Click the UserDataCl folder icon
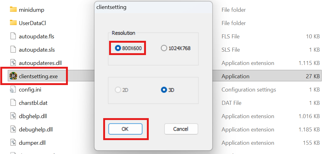This screenshot has height=154, width=326. pyautogui.click(x=13, y=23)
